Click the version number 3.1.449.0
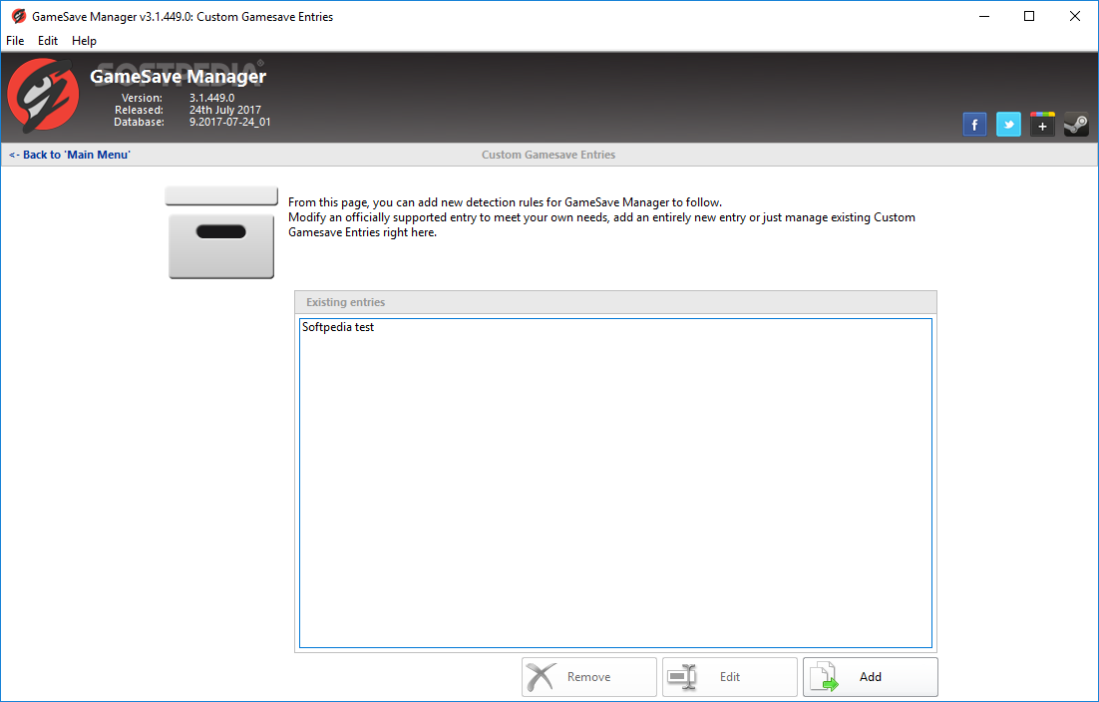The width and height of the screenshot is (1099, 702). (x=211, y=98)
